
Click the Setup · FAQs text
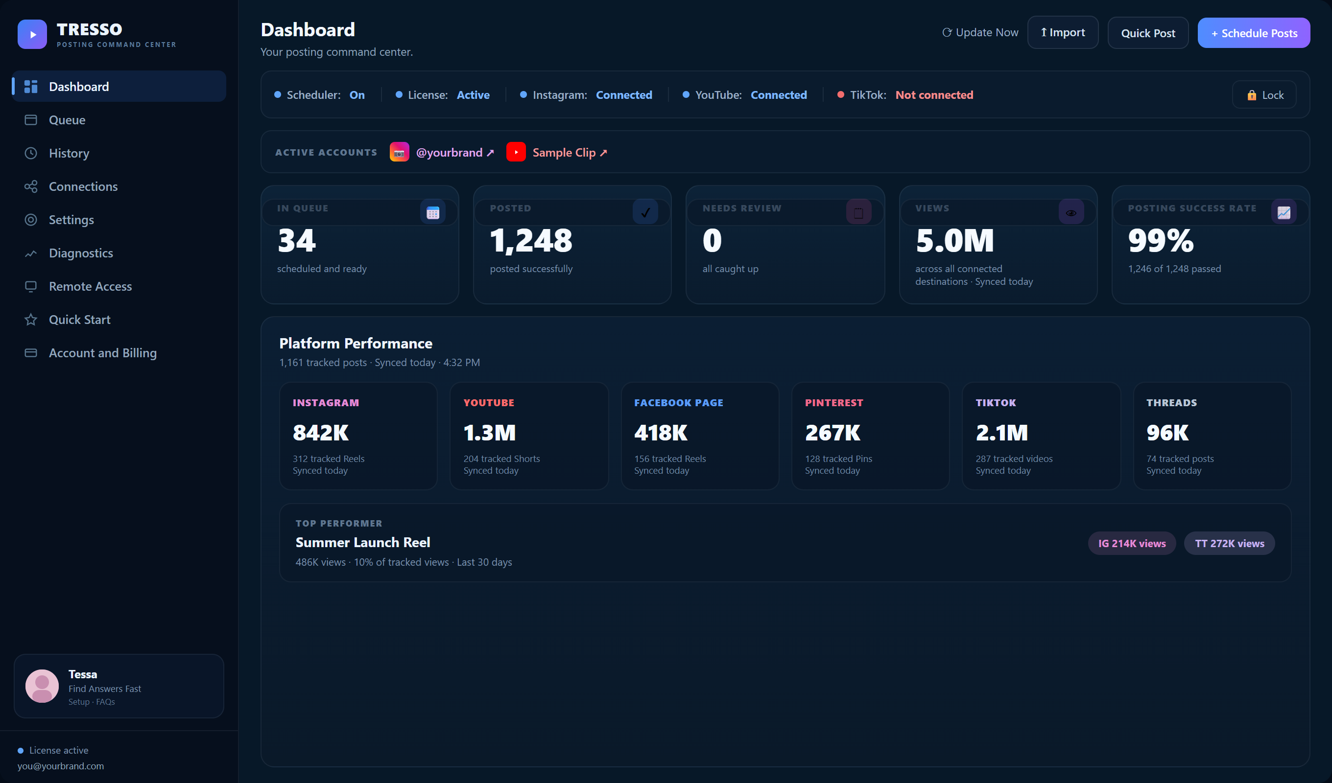pyautogui.click(x=92, y=702)
